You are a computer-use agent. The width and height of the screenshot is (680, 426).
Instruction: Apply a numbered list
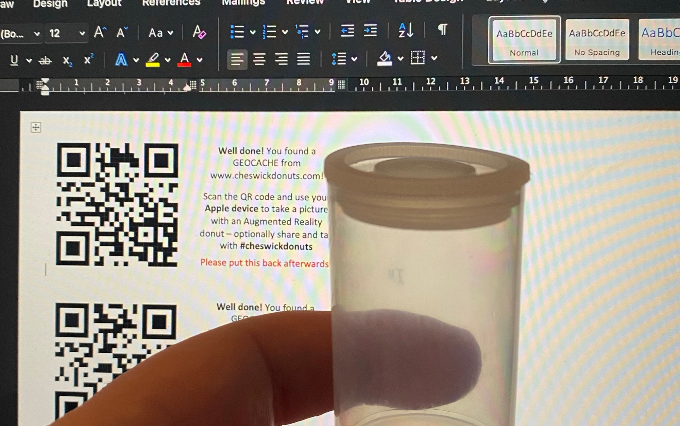[269, 32]
